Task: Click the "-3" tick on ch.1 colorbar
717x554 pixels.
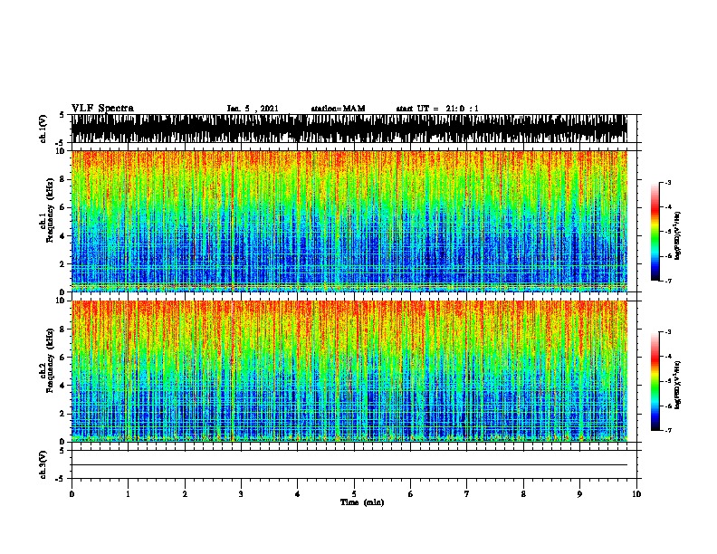Action: point(668,182)
